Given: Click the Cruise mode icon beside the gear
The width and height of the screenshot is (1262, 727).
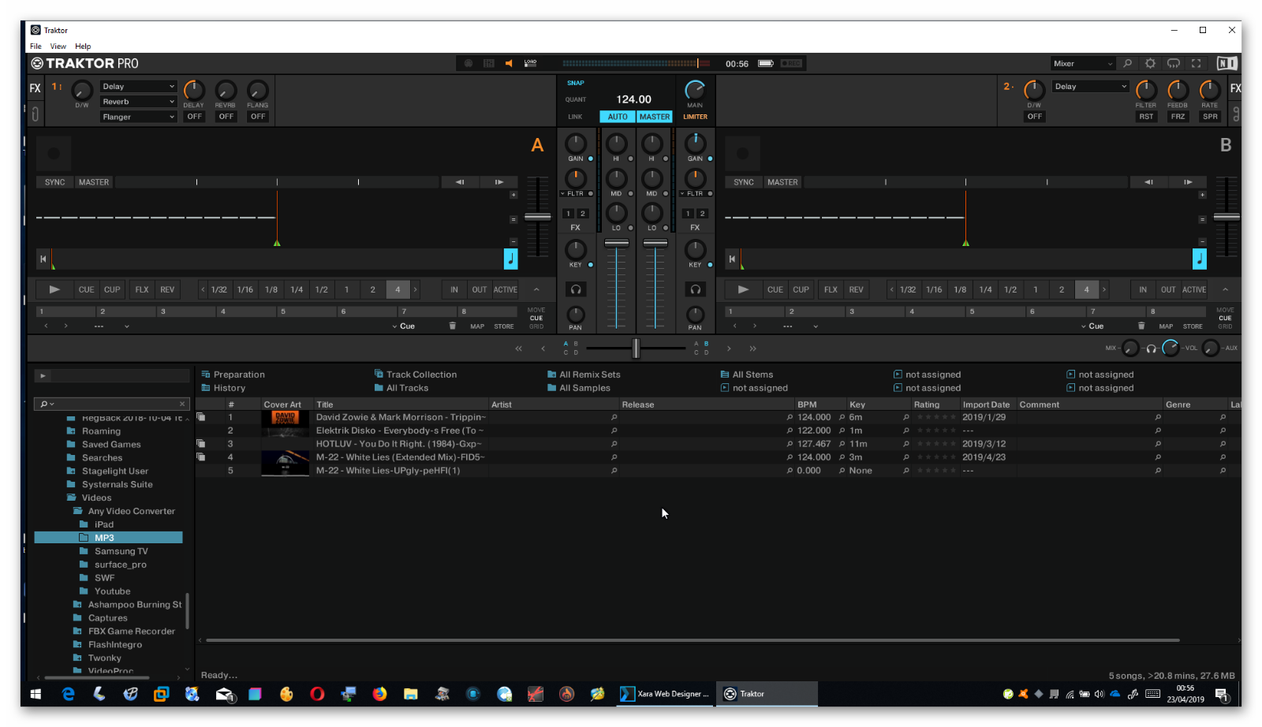Looking at the screenshot, I should (1174, 63).
